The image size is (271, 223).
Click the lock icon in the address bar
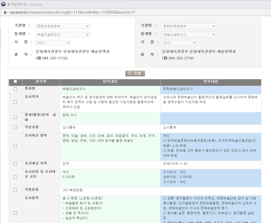coord(5,12)
